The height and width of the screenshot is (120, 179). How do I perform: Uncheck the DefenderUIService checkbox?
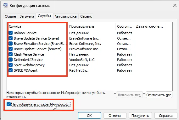click(x=11, y=60)
